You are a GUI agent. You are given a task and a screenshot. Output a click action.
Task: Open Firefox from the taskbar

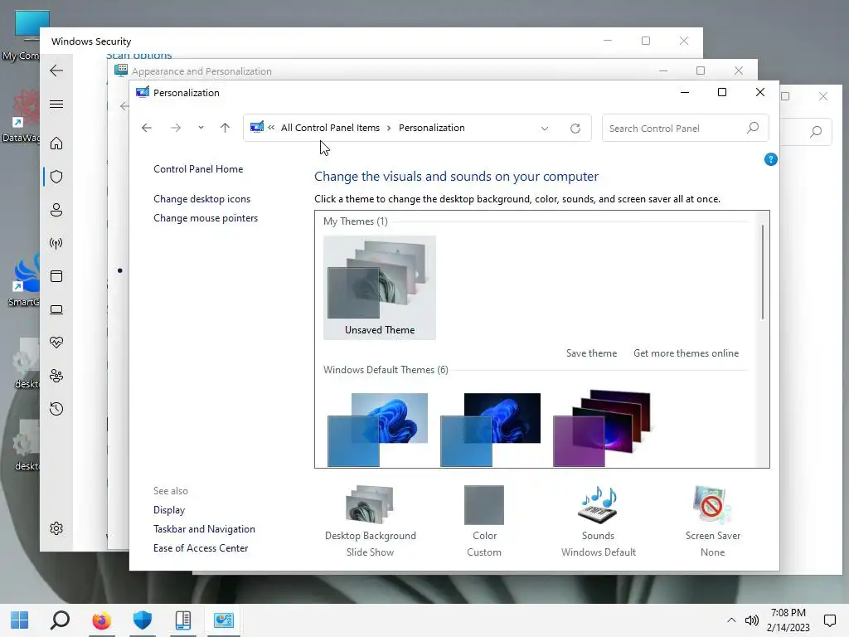coord(101,620)
